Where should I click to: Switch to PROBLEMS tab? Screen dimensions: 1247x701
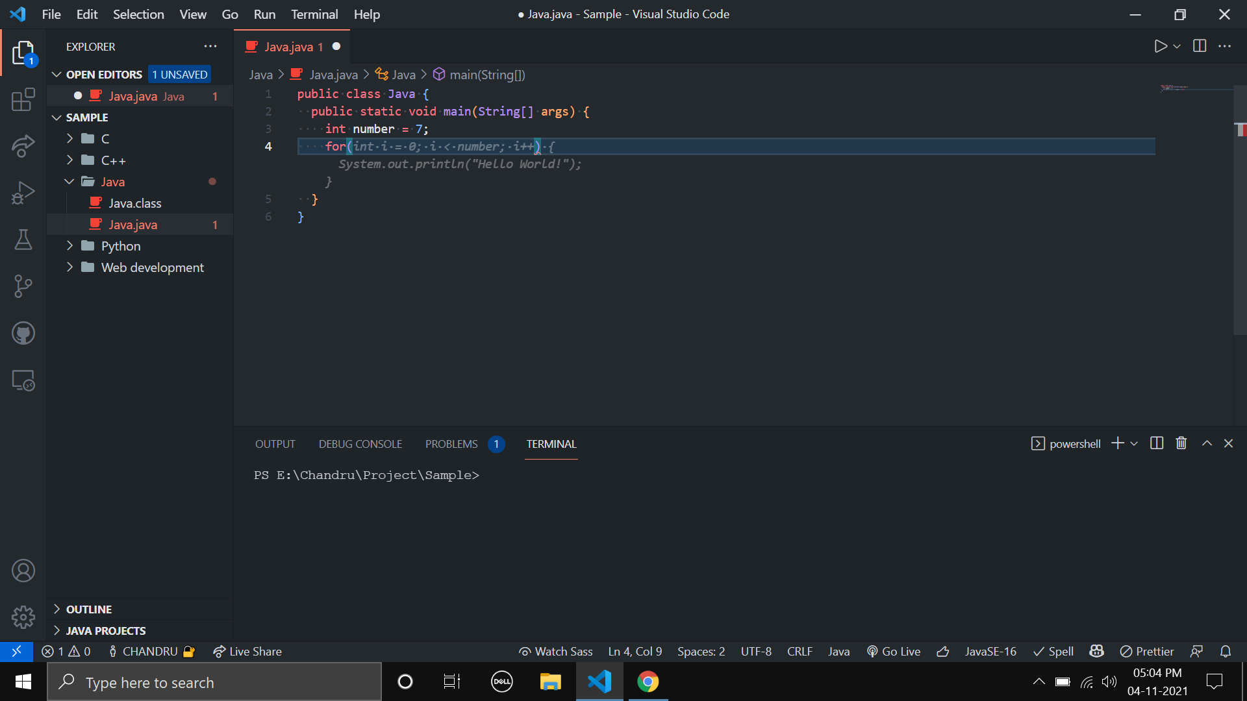pyautogui.click(x=464, y=444)
